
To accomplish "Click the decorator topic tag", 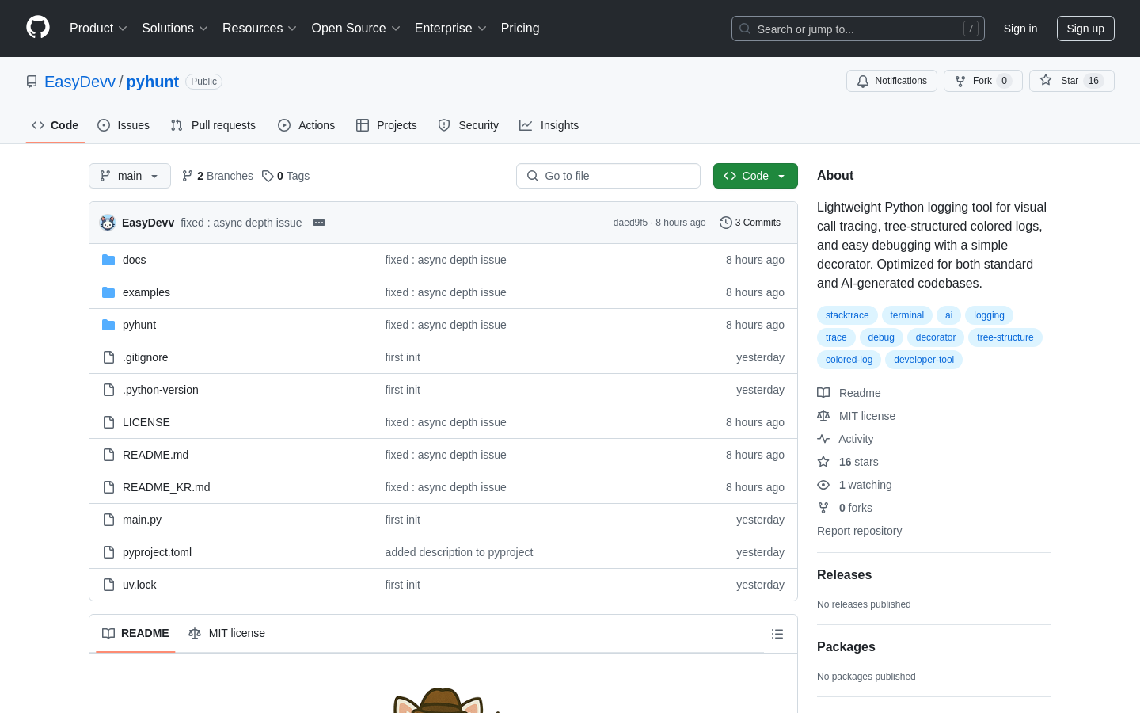I will pos(936,337).
